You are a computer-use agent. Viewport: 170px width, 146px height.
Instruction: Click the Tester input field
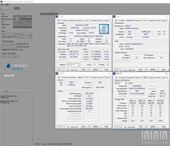22,27
